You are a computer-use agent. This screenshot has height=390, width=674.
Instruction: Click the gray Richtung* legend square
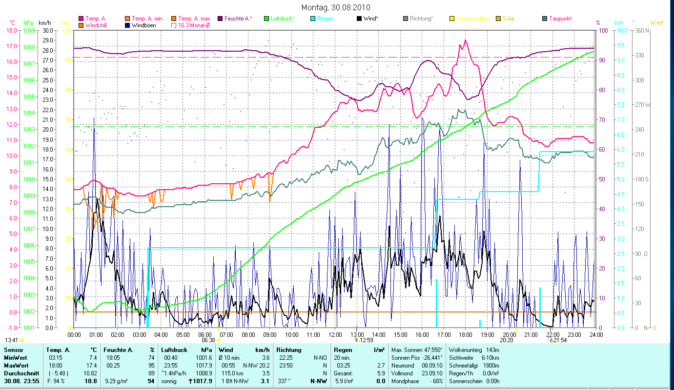(x=406, y=19)
